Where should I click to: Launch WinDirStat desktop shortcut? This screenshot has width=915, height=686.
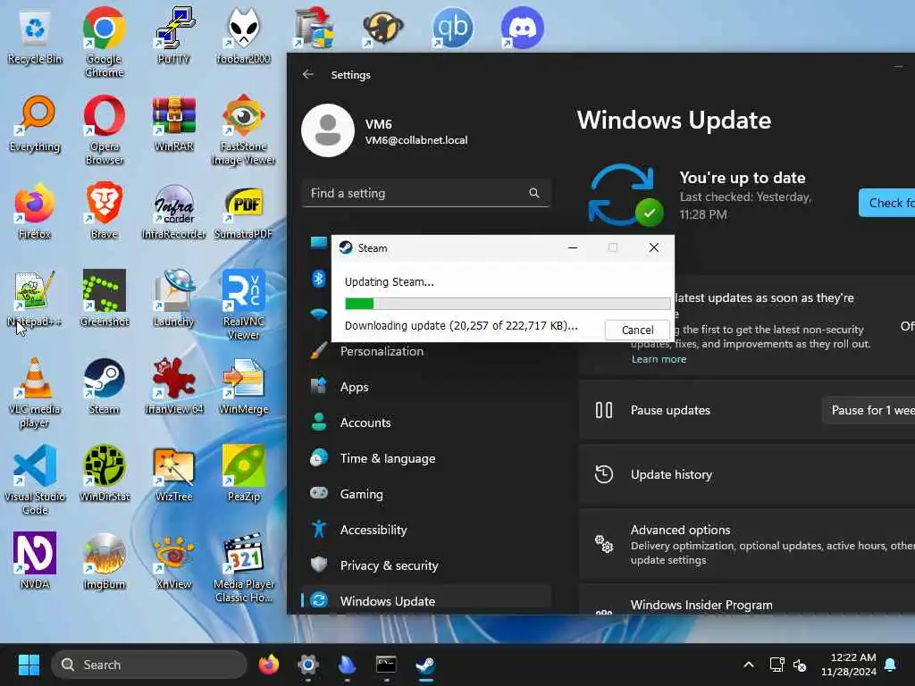[x=104, y=473]
